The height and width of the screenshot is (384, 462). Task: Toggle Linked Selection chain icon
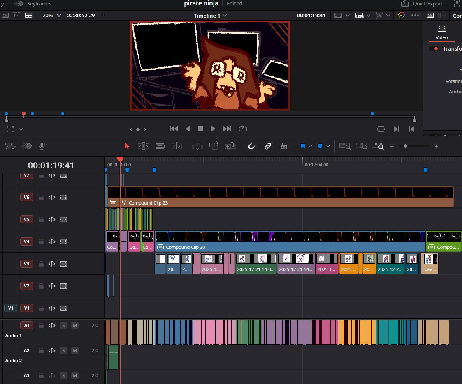point(267,146)
